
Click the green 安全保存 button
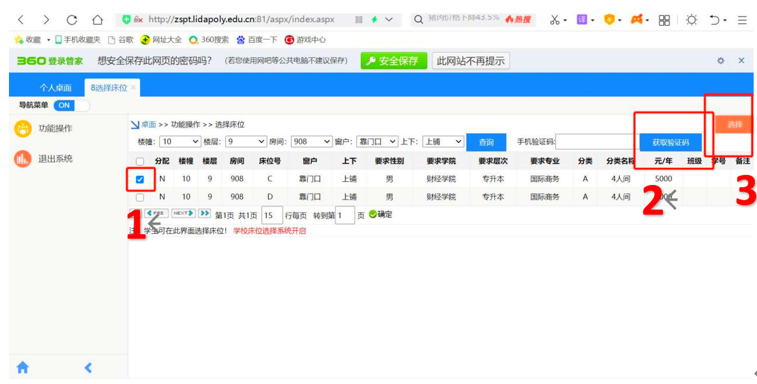(394, 61)
